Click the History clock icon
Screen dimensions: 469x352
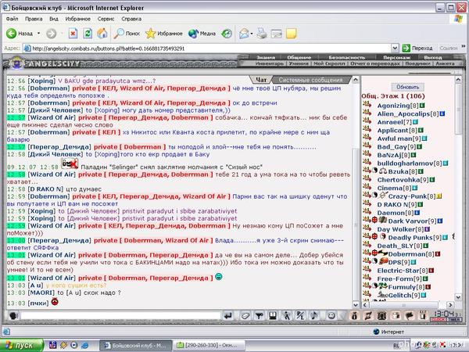[227, 33]
